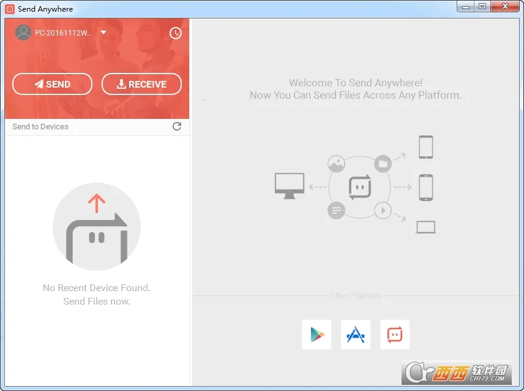Click the upload illustration in recent devices panel
The image size is (524, 391).
coord(97,226)
